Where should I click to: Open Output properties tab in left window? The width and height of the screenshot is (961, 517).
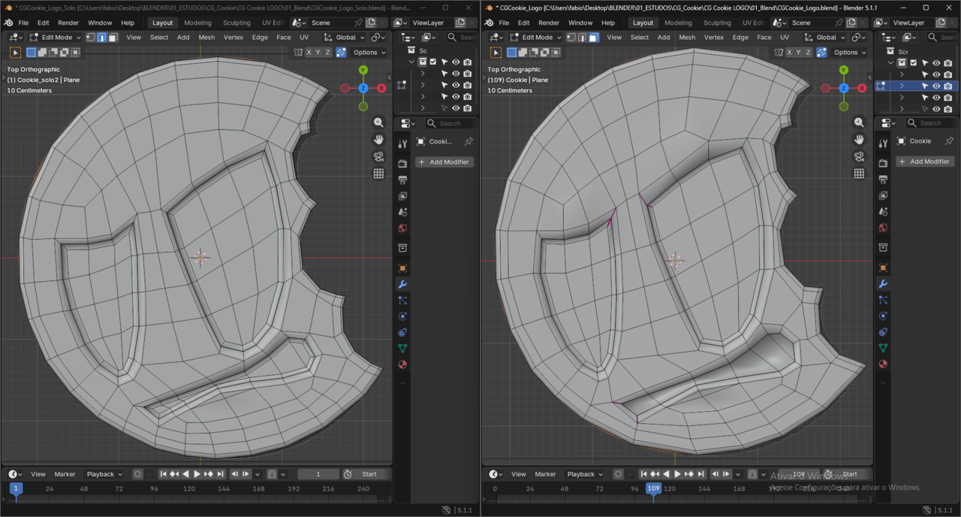(402, 180)
